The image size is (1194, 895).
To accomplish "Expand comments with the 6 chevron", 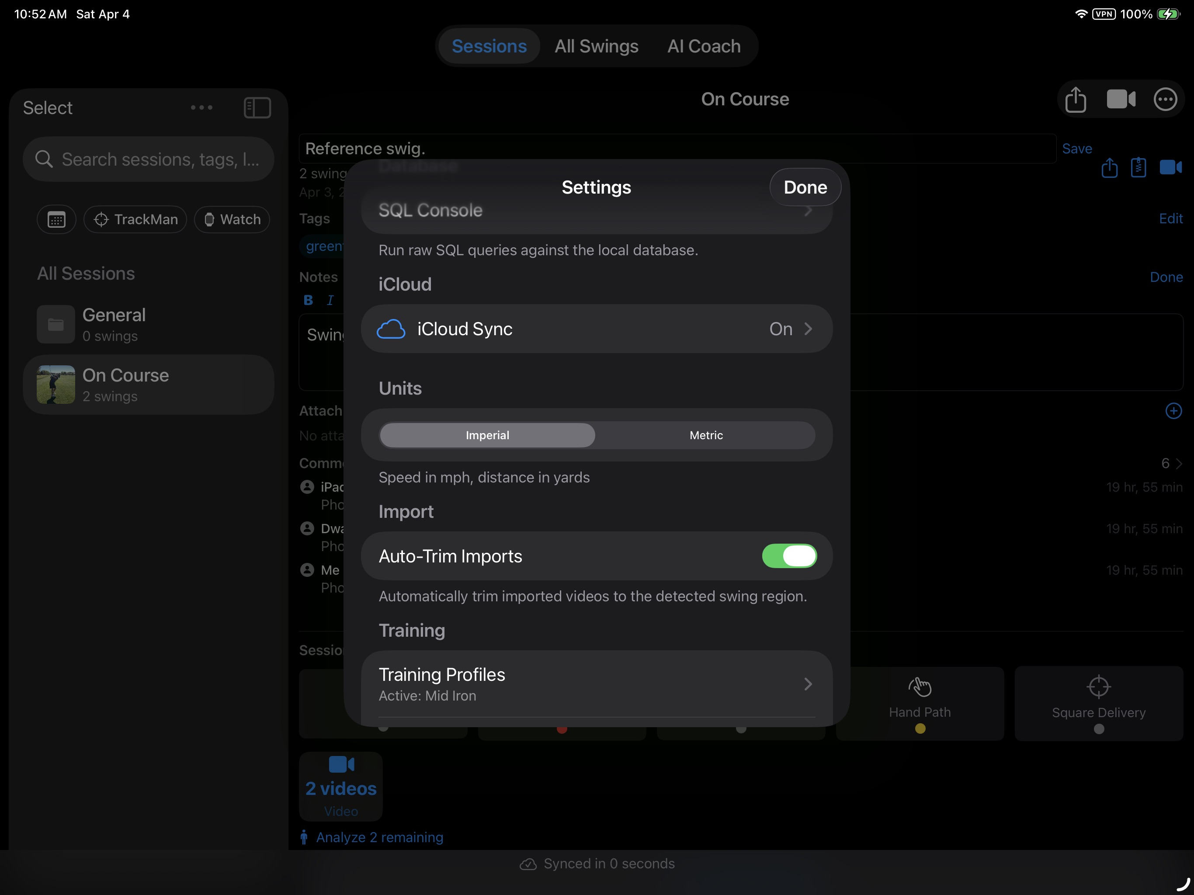I will pyautogui.click(x=1172, y=463).
